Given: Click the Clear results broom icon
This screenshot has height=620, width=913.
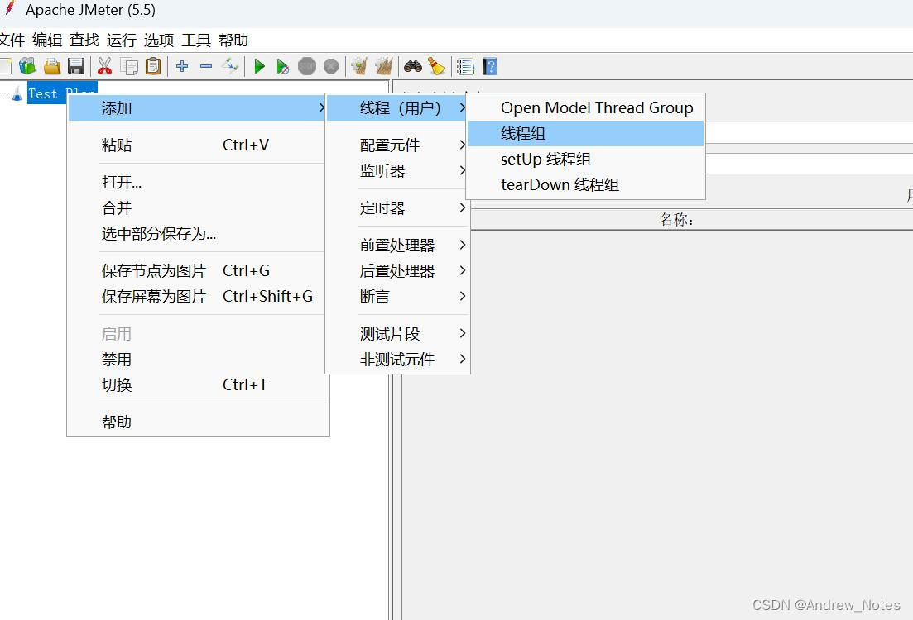Looking at the screenshot, I should (x=360, y=66).
